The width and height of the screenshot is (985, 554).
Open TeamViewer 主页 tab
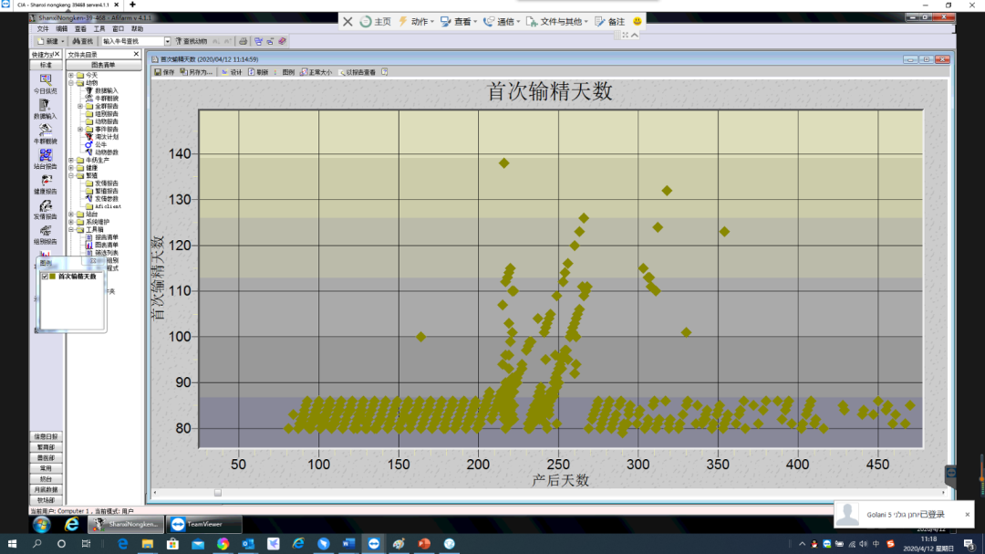pos(375,21)
